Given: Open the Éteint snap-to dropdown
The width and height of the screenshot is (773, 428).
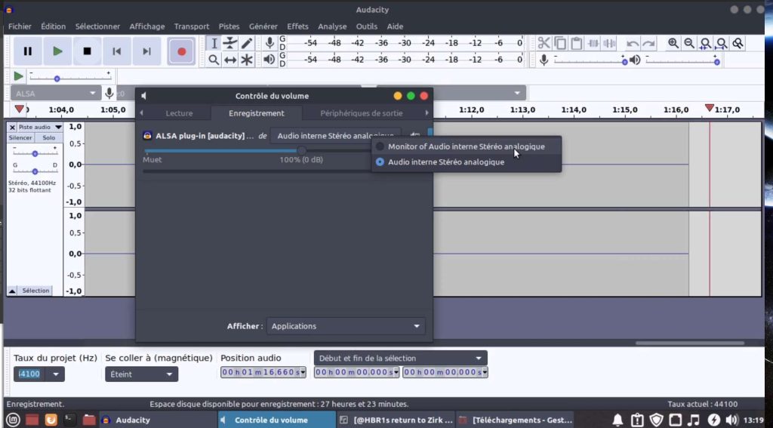Looking at the screenshot, I should 141,374.
